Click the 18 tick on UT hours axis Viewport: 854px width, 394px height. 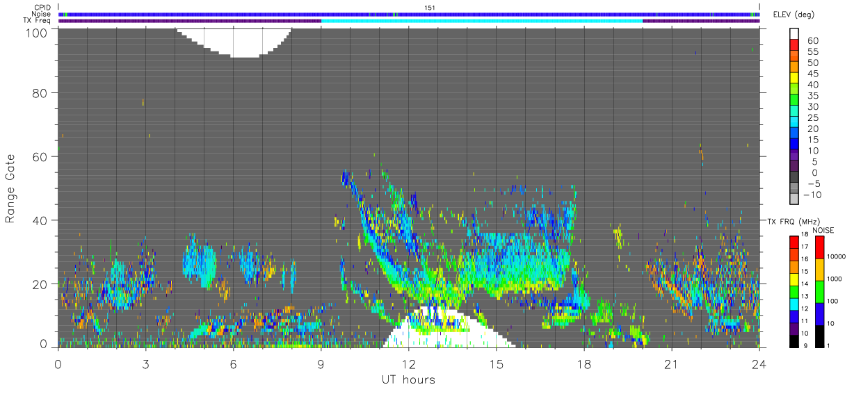(584, 364)
